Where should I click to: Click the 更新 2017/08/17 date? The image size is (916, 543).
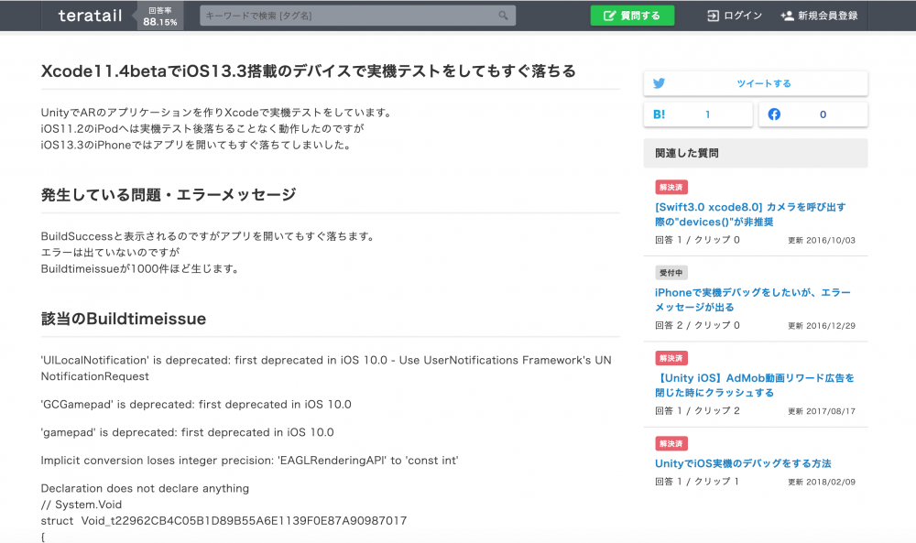click(822, 412)
